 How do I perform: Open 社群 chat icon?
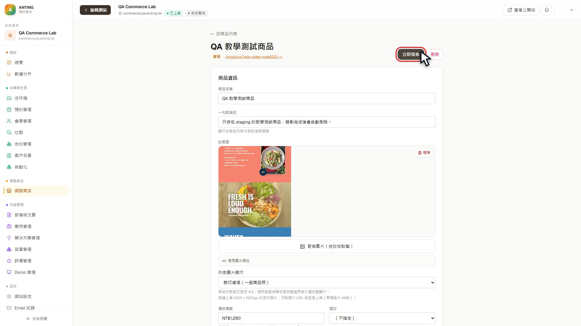(x=9, y=133)
